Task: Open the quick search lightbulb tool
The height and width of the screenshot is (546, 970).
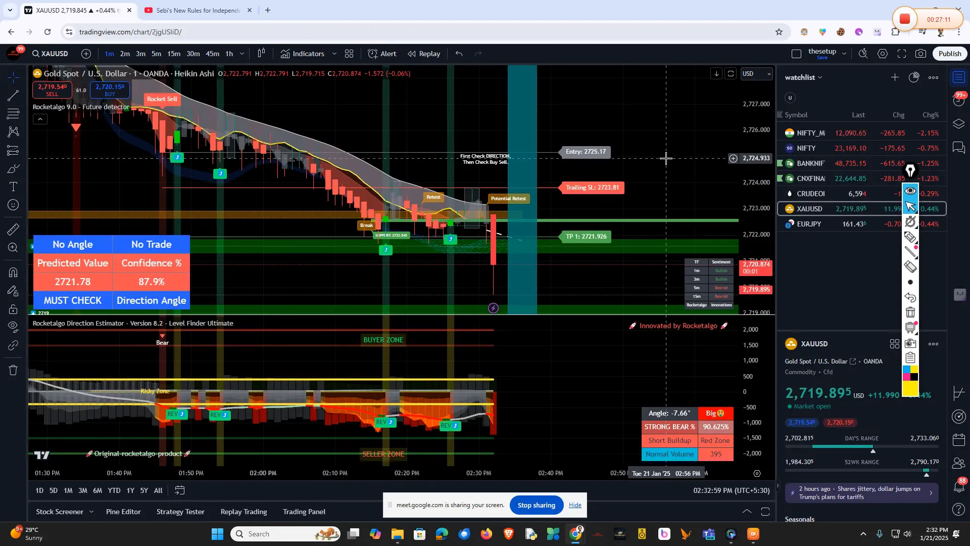Action: (x=863, y=54)
